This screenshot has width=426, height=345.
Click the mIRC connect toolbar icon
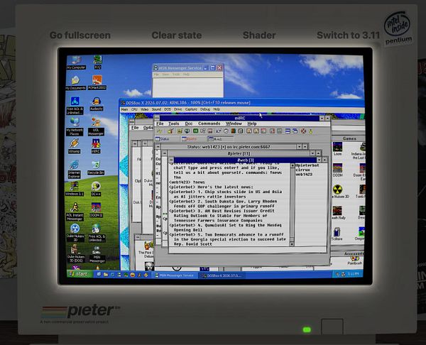point(159,131)
